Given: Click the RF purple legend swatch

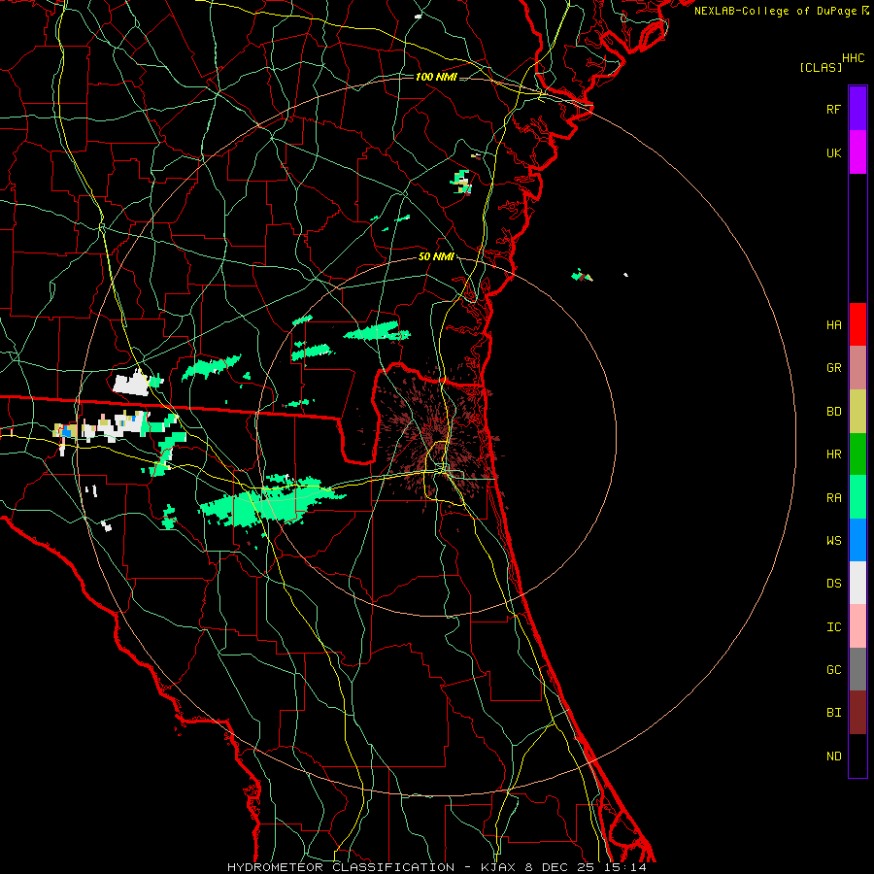Looking at the screenshot, I should [857, 109].
